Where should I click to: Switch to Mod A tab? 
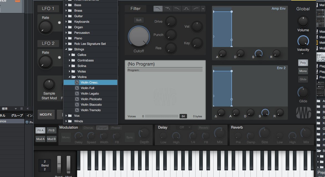pyautogui.click(x=40, y=139)
